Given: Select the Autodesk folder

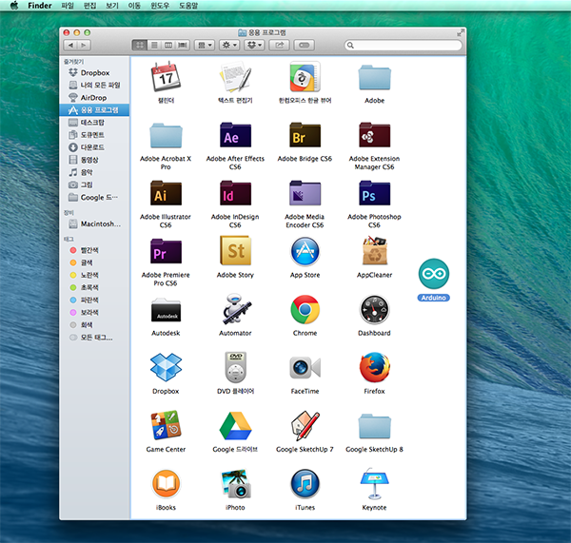Looking at the screenshot, I should (166, 310).
